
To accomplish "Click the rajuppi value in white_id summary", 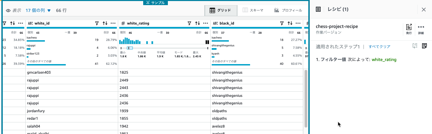I will coord(31,45).
